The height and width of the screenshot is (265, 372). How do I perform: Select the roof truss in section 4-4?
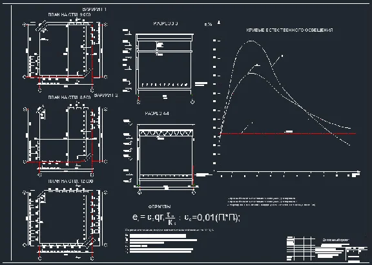point(166,134)
